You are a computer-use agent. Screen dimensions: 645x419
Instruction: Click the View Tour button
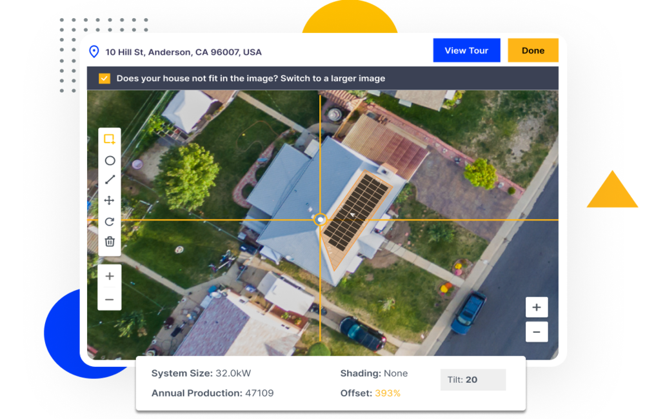466,50
